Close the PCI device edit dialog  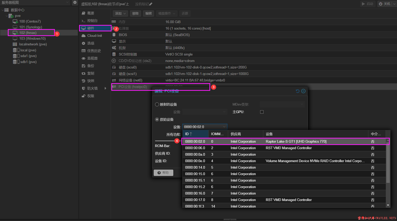(x=303, y=91)
